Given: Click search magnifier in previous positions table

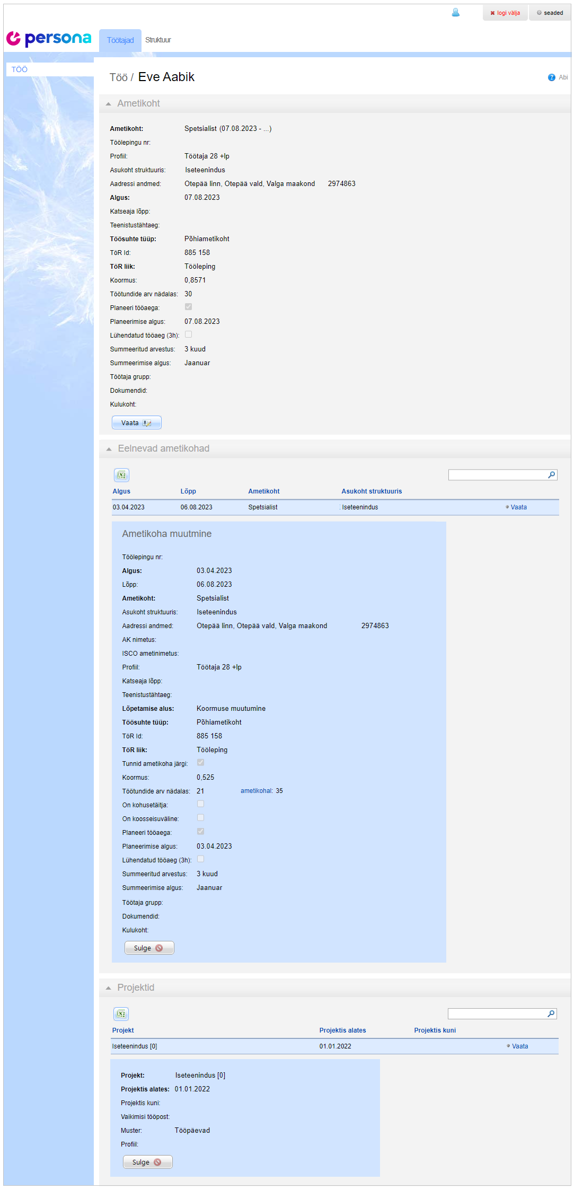Looking at the screenshot, I should [x=552, y=475].
